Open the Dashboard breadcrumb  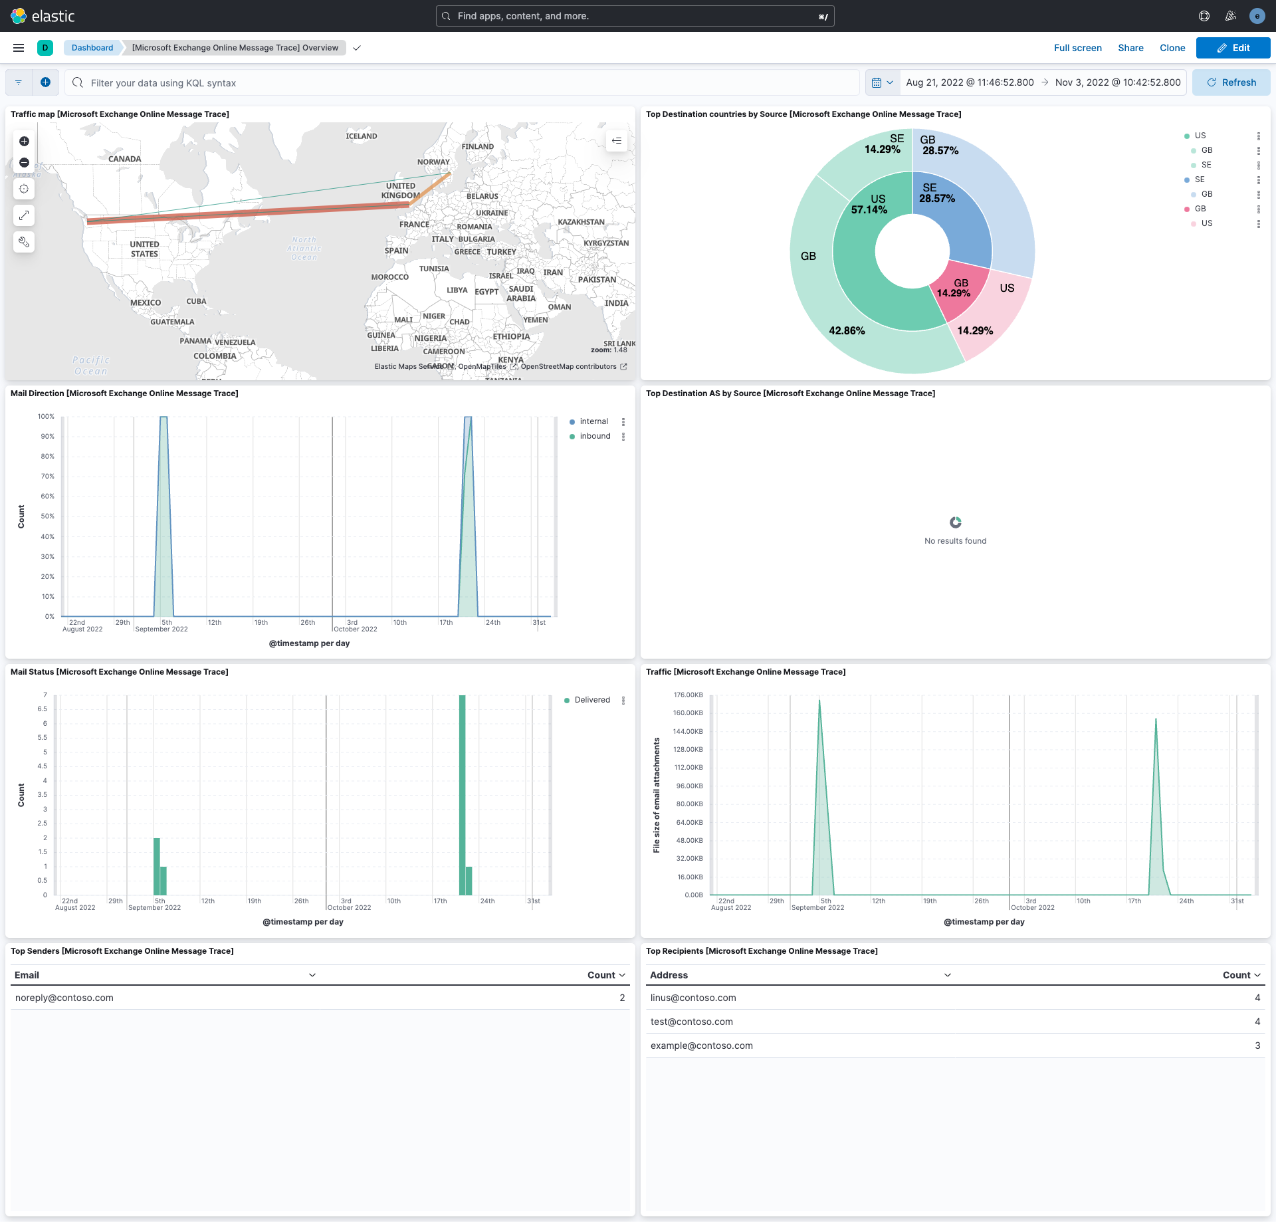click(x=92, y=47)
